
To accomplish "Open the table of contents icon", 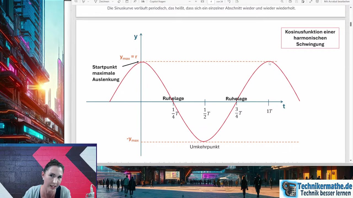I will [76, 2].
